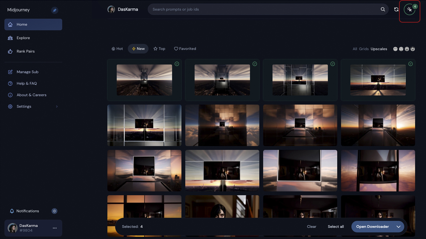The height and width of the screenshot is (239, 426).
Task: Uncheck the second selected image's checkmark
Action: [x=255, y=64]
